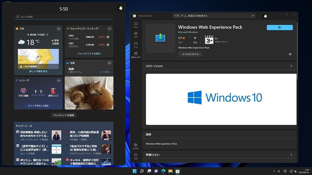
Task: Open the '私はバカですね' news article
Action: 84,148
